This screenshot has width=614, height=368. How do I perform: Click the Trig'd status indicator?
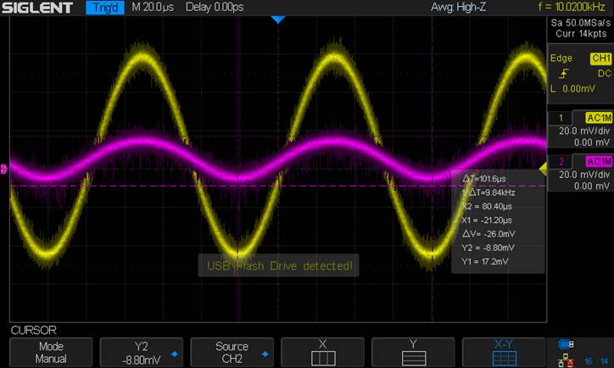click(105, 8)
